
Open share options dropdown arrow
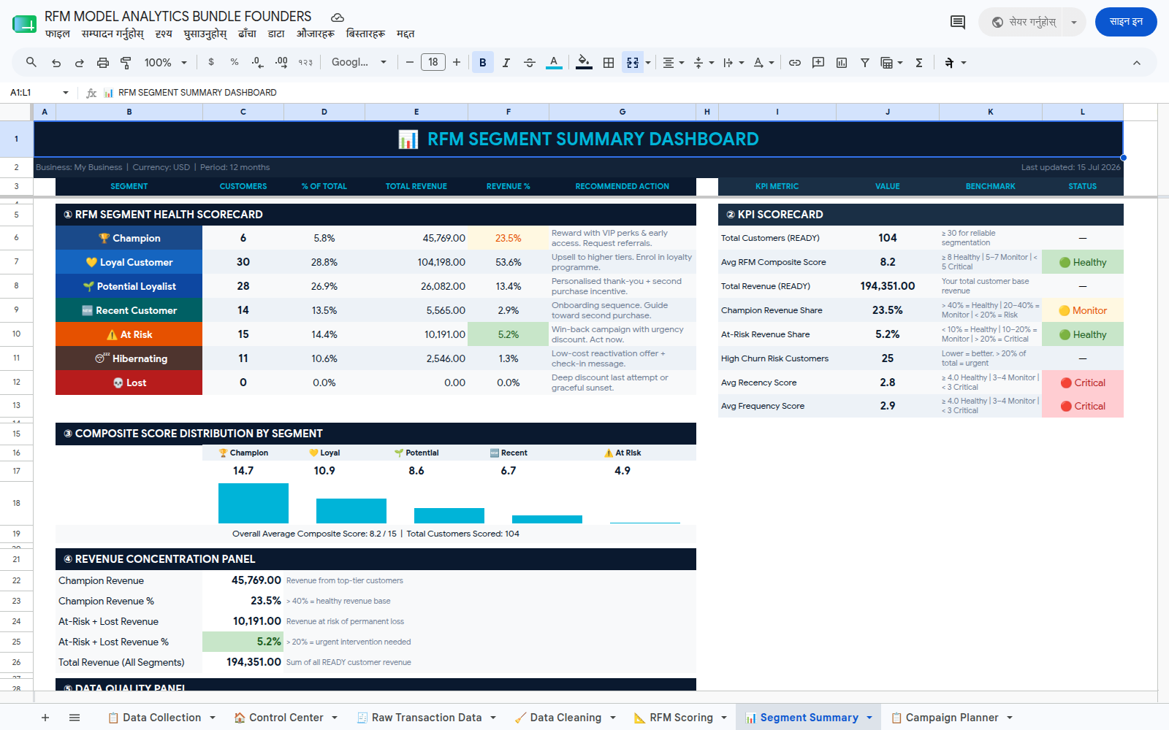pos(1074,22)
